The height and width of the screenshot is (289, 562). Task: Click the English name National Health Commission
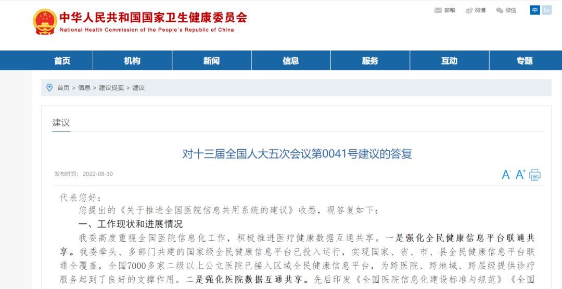146,30
